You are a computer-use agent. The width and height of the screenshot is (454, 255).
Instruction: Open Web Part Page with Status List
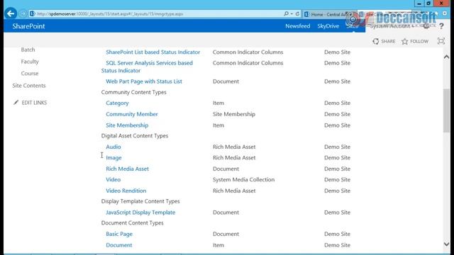click(144, 81)
